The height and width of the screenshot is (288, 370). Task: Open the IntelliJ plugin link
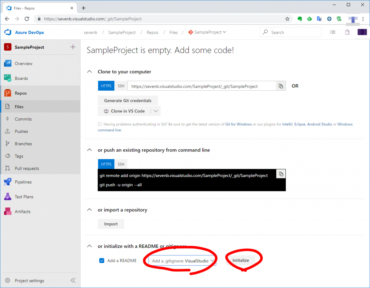click(x=287, y=124)
